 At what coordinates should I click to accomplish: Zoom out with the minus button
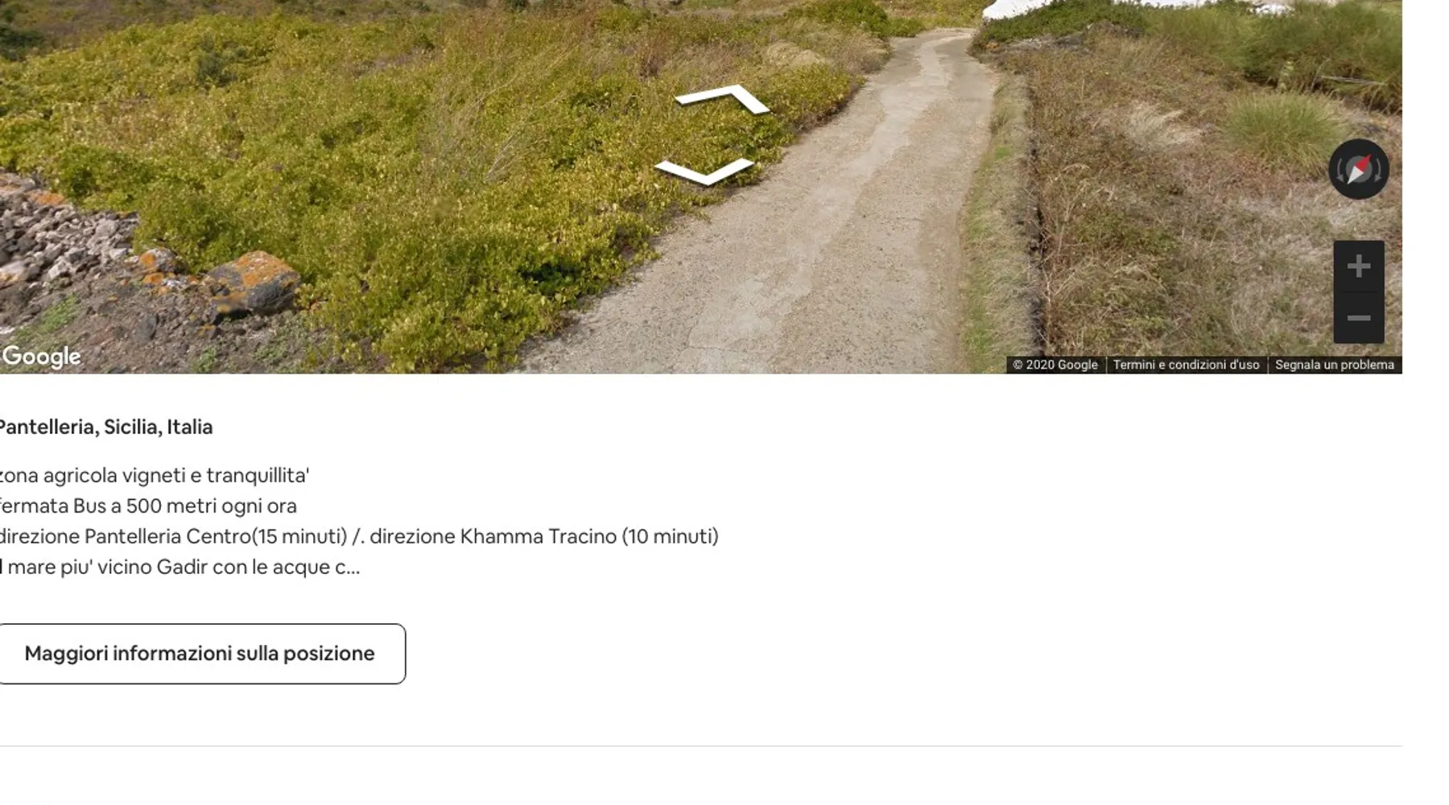click(1359, 318)
